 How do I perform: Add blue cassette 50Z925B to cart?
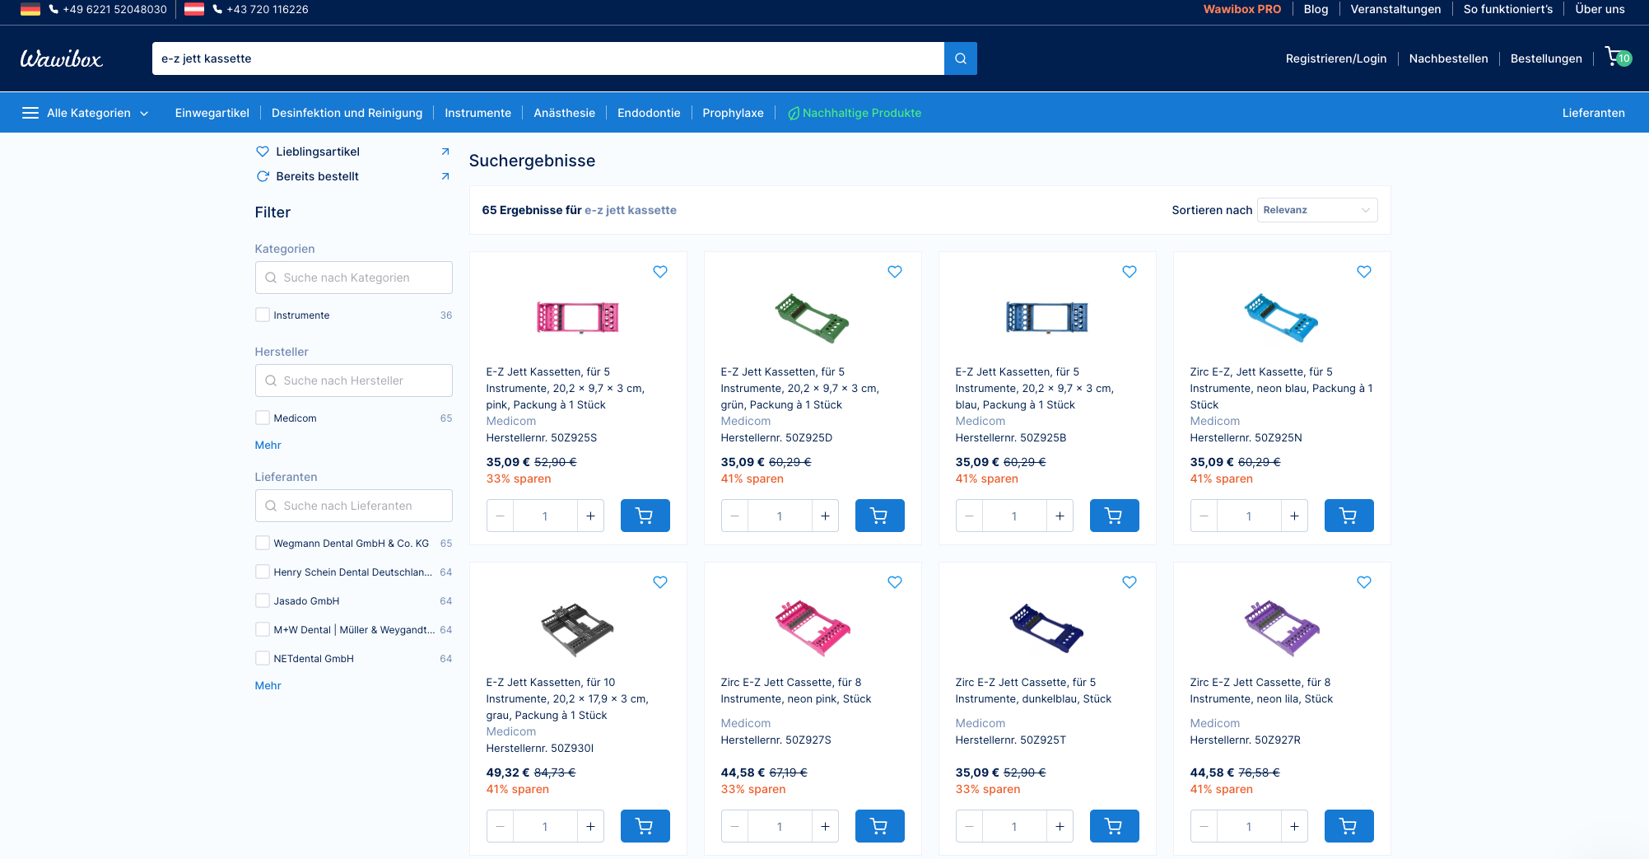(1115, 516)
